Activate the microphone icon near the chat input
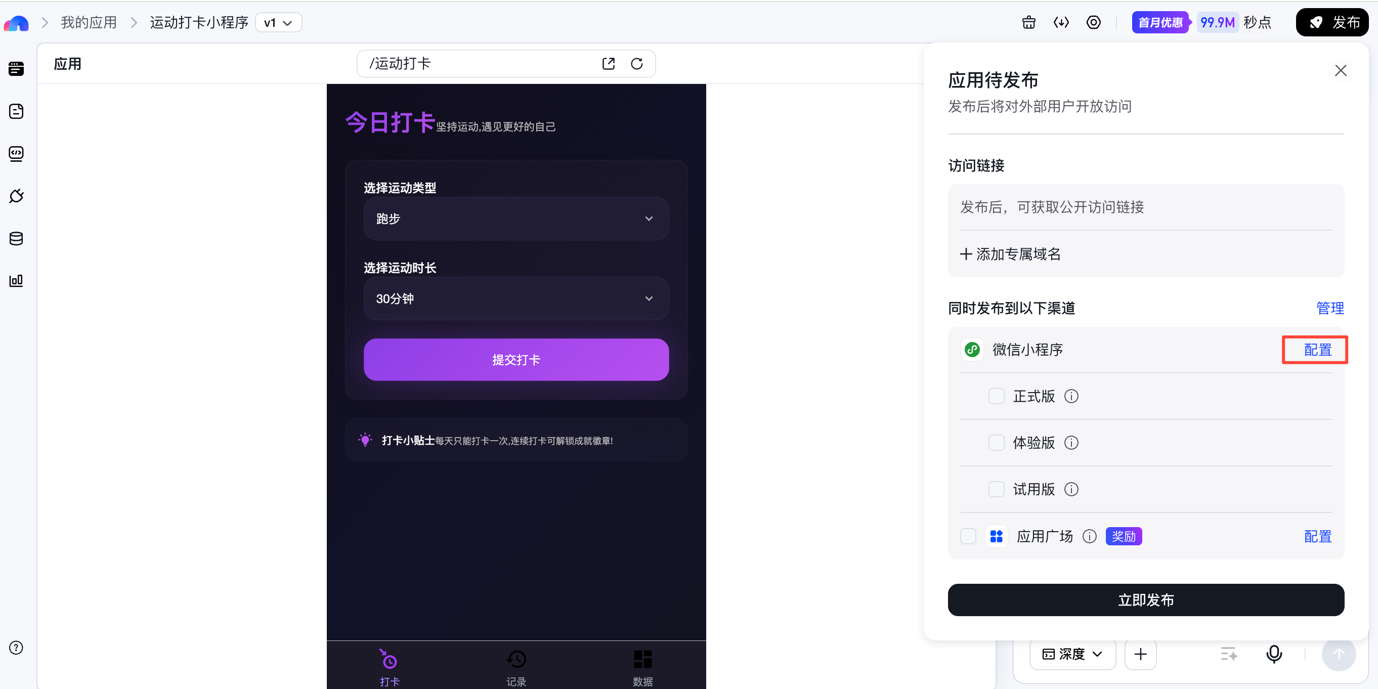The width and height of the screenshot is (1378, 689). click(x=1274, y=654)
